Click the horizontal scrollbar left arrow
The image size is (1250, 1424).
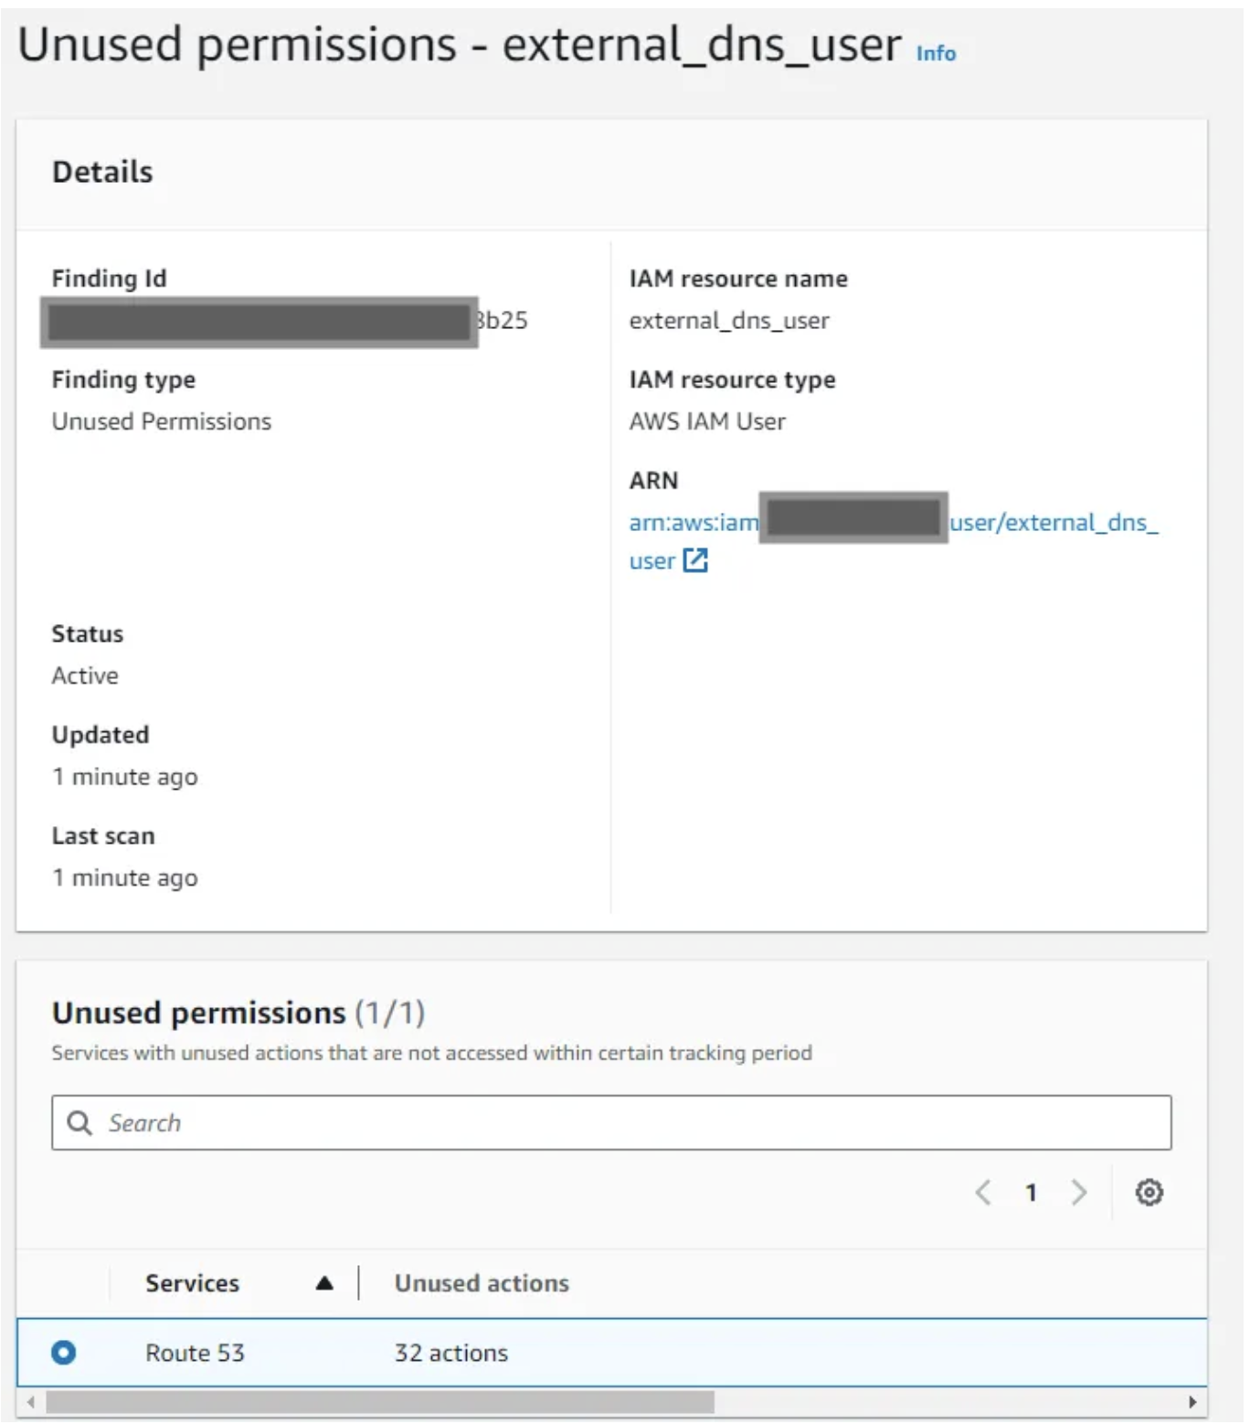point(31,1402)
